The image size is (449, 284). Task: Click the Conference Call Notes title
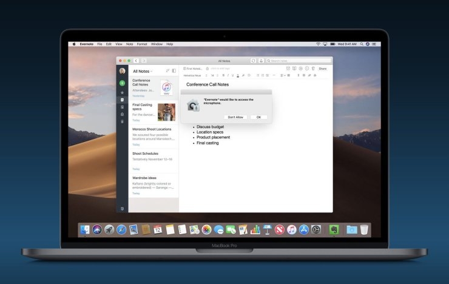tap(208, 84)
